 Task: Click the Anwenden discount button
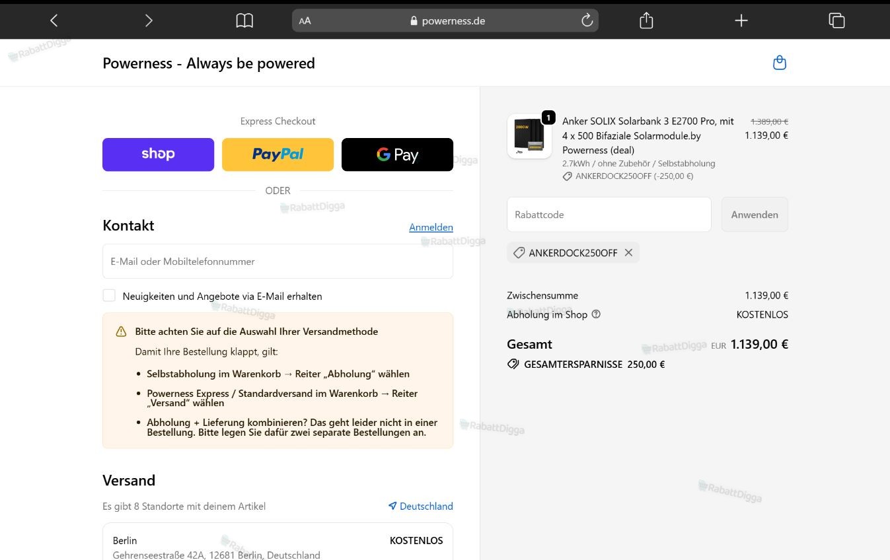[x=755, y=215]
